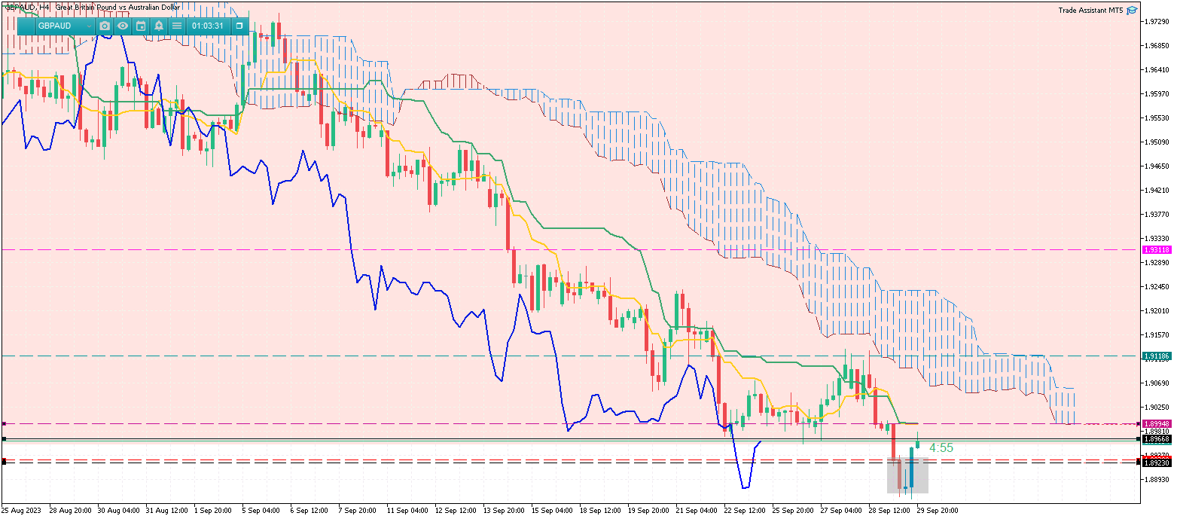Viewport: 1180px width, 519px height.
Task: Click the GBPAUD, H4 chart title text
Action: [27, 7]
